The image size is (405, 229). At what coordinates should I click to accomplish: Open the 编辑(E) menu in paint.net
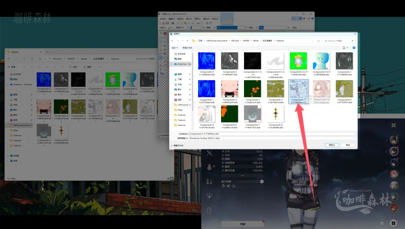tap(172, 19)
